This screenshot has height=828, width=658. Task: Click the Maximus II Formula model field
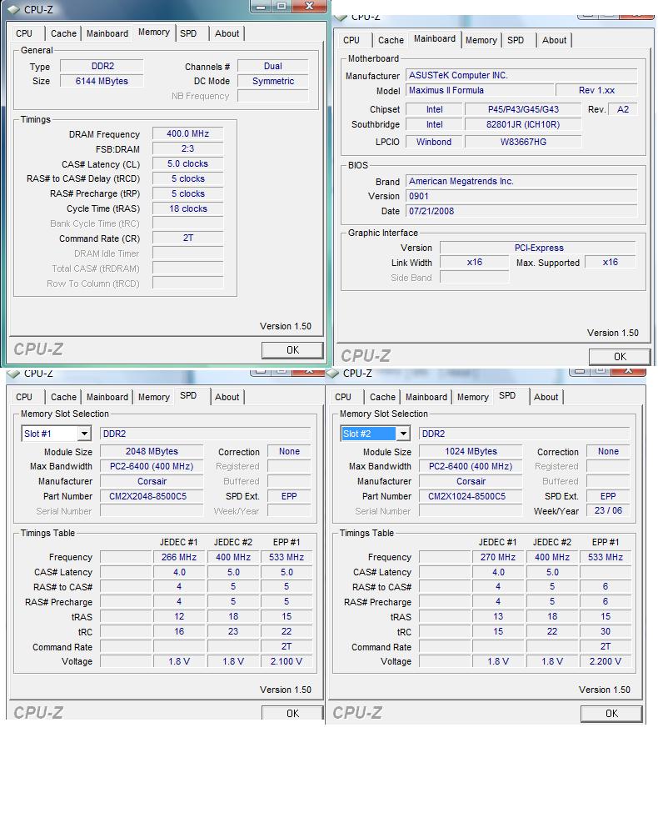tap(480, 90)
